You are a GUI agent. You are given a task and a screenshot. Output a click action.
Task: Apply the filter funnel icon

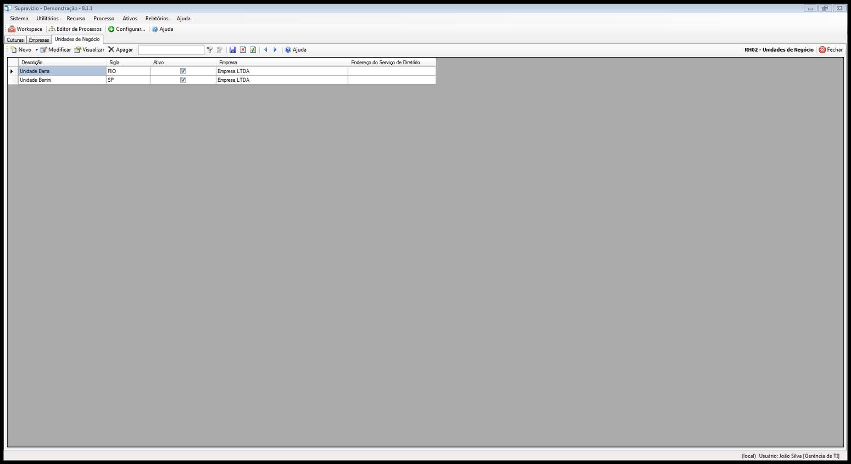pyautogui.click(x=209, y=49)
